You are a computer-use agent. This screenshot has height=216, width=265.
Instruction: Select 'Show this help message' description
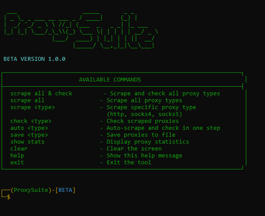click(x=145, y=156)
